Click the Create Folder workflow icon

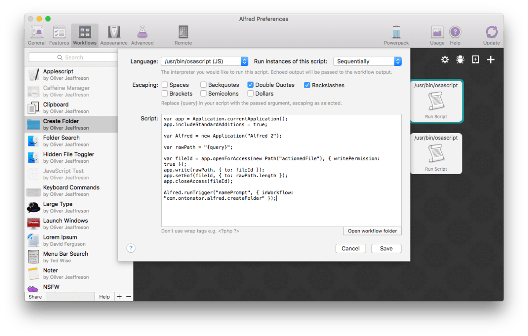coord(33,124)
